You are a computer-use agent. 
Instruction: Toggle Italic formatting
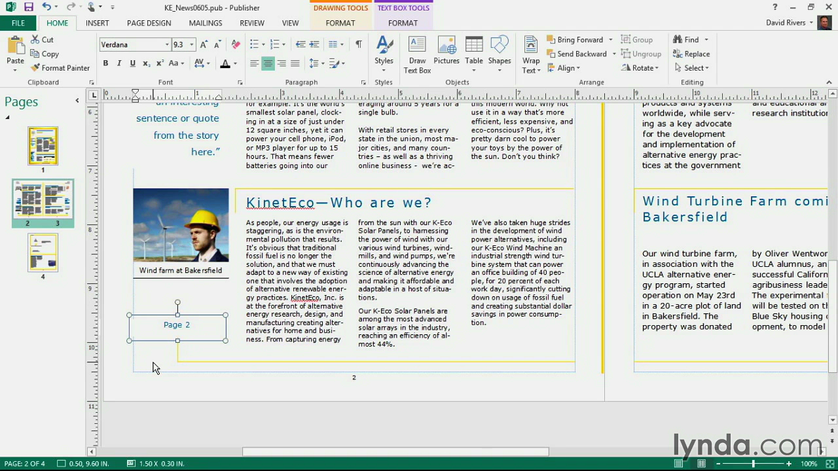pos(119,63)
